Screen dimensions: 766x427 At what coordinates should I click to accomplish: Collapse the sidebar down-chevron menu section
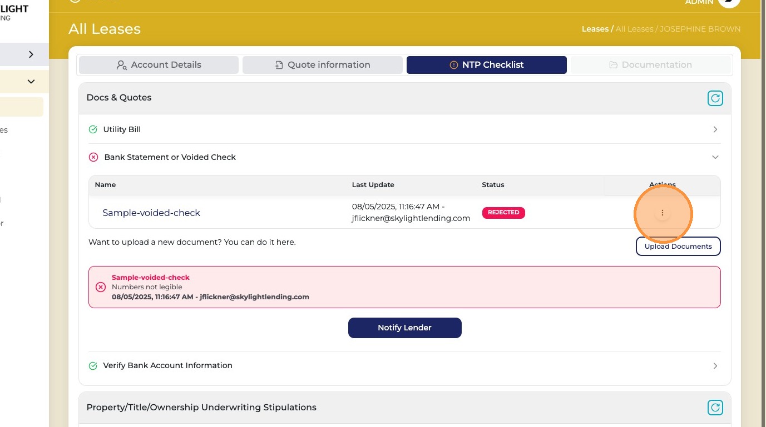(x=31, y=82)
